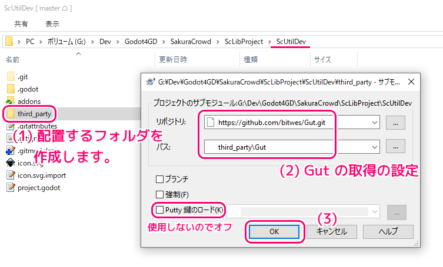Expand breadcrumb chevron after ScLibProject
443x267 pixels.
click(269, 42)
